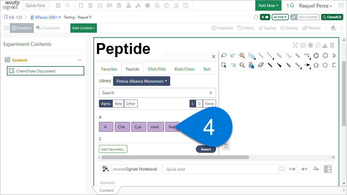This screenshot has height=195, width=347.
Task: Select the cyclopentadiene ring tool
Action: point(316,65)
